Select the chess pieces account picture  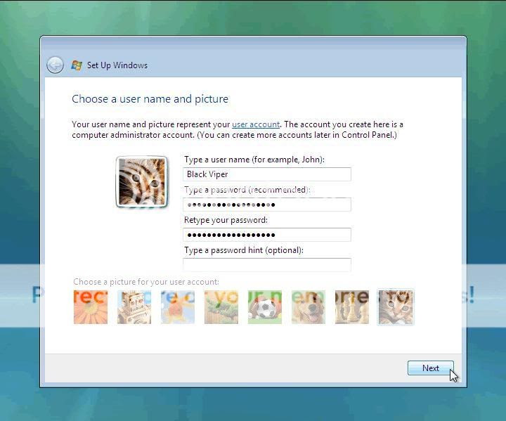(352, 307)
